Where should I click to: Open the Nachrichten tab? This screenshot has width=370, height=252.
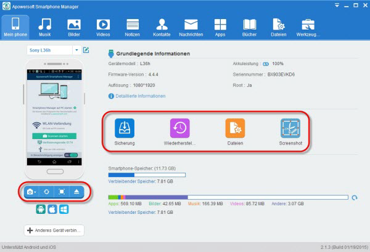191,27
